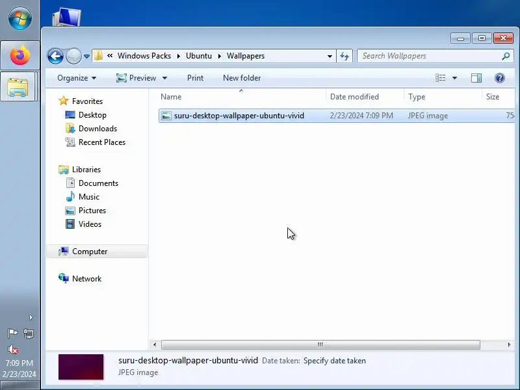Click the scrollbar right arrow

510,344
